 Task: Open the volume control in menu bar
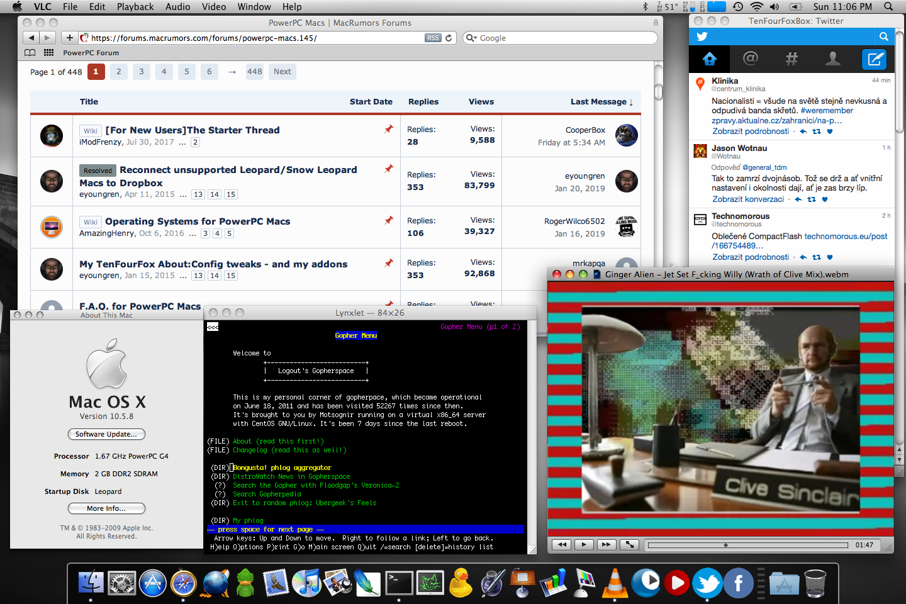pyautogui.click(x=775, y=6)
